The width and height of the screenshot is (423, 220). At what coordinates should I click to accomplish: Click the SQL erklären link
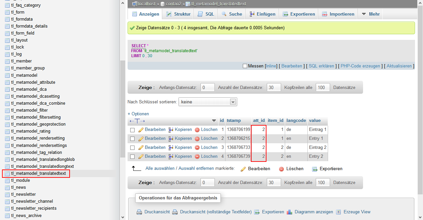(x=321, y=66)
